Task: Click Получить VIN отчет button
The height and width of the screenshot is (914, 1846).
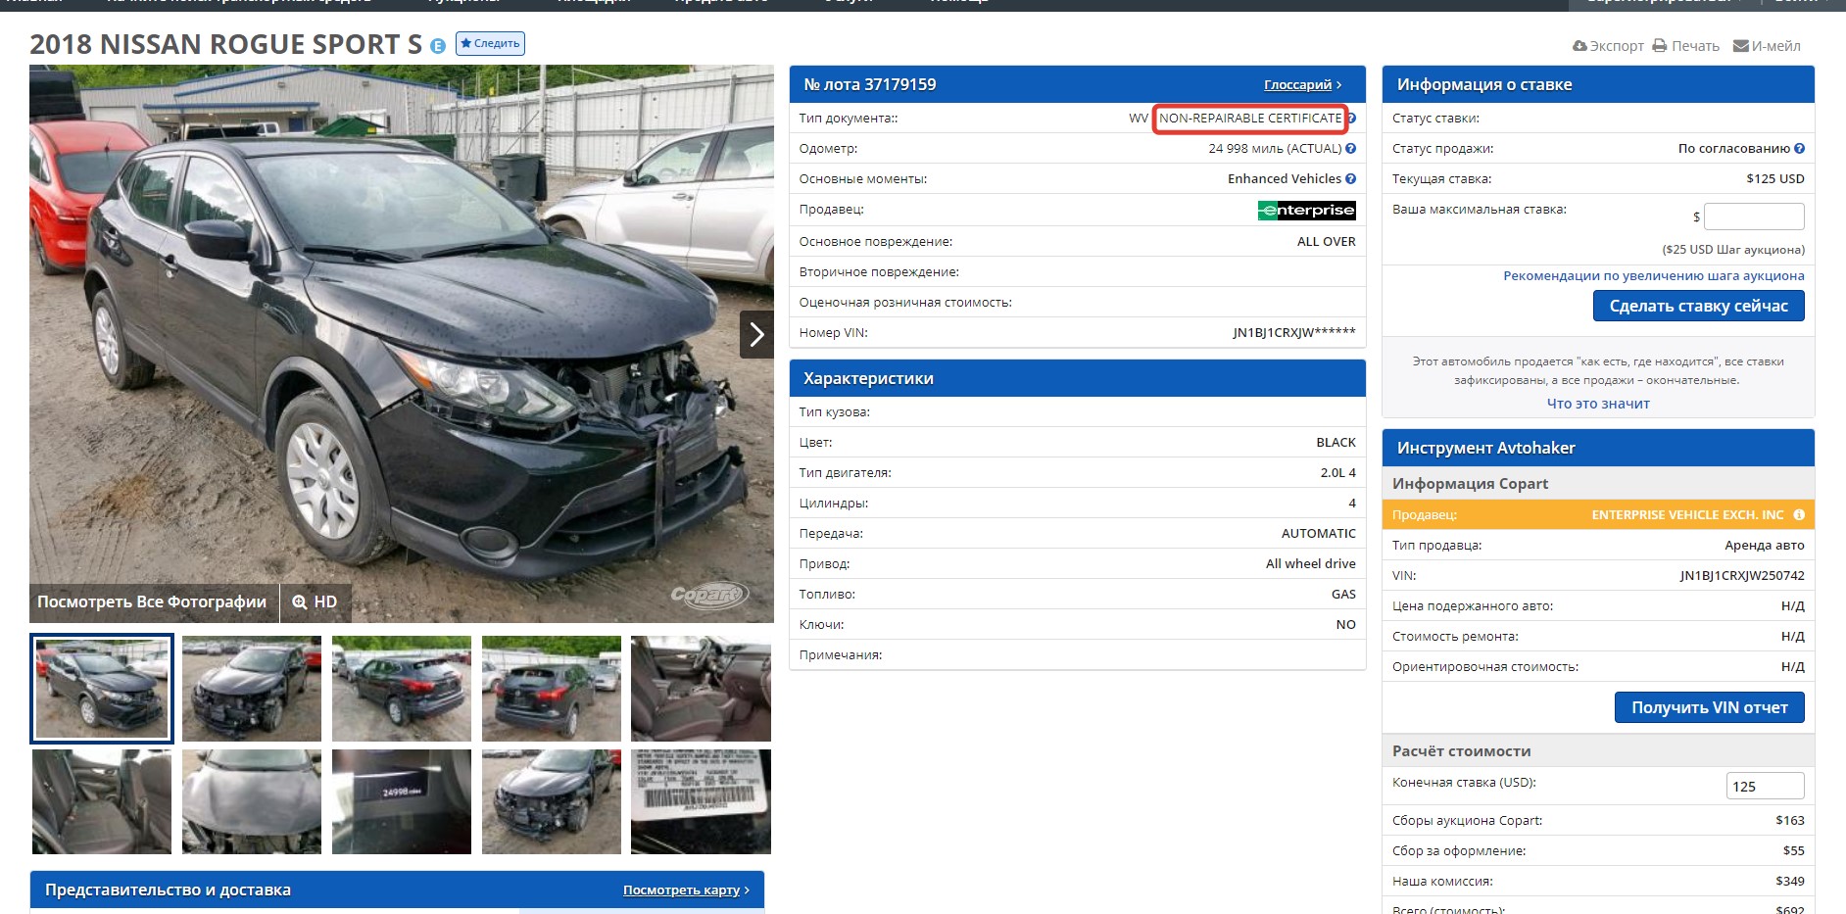Action: (1710, 707)
